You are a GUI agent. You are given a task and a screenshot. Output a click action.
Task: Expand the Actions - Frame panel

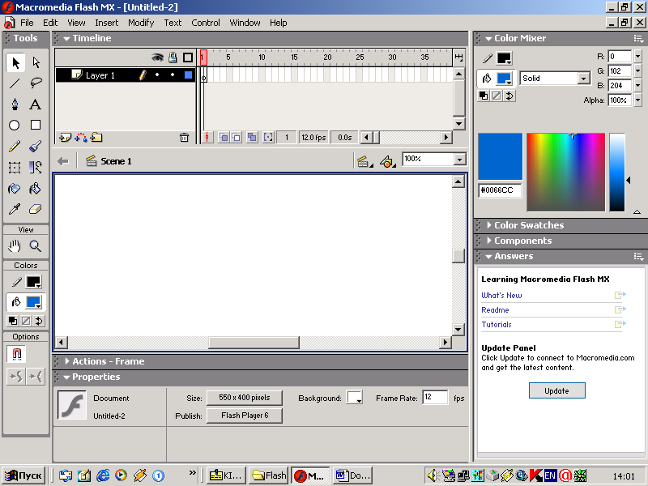tap(67, 361)
